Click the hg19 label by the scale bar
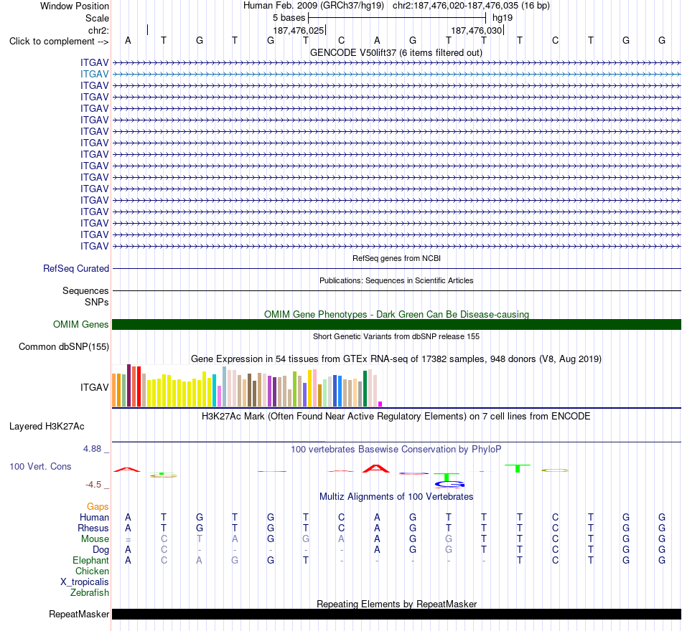The image size is (682, 631). (503, 18)
